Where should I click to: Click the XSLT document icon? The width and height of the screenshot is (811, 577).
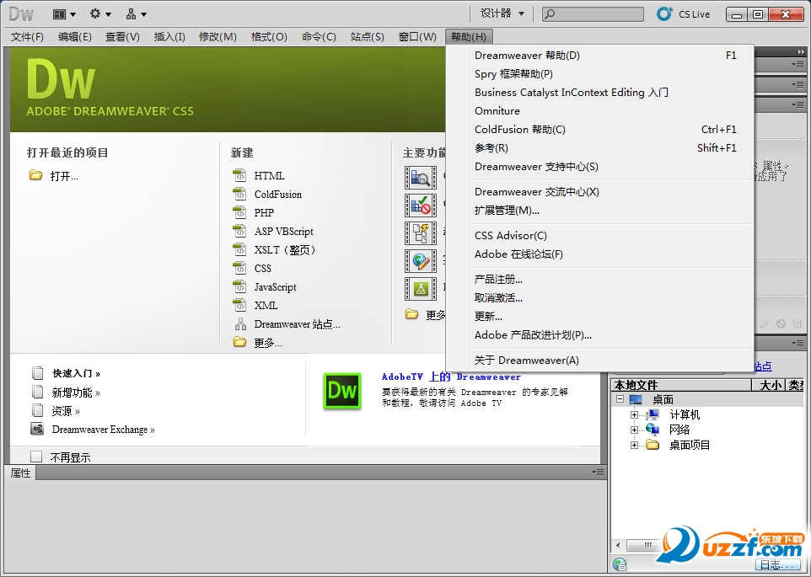pyautogui.click(x=239, y=249)
